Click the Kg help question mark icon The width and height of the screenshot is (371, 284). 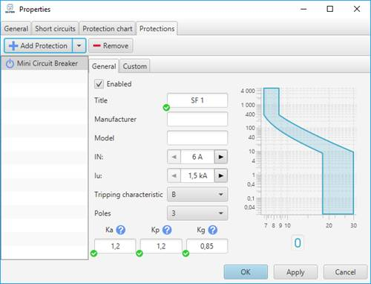coord(213,230)
